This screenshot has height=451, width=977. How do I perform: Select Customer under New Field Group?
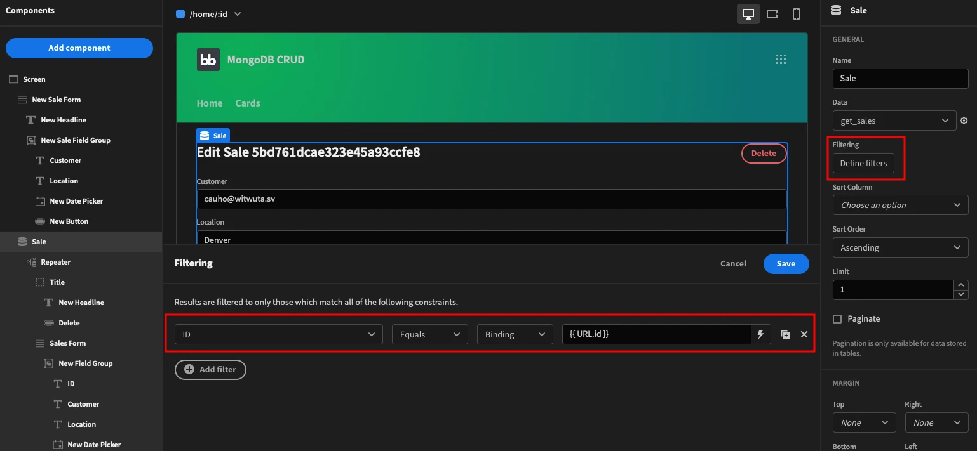(x=83, y=404)
